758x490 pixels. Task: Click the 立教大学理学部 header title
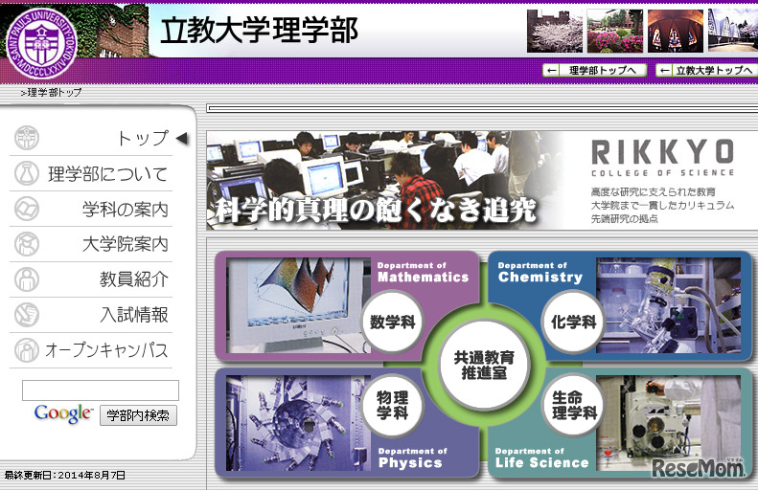(259, 30)
